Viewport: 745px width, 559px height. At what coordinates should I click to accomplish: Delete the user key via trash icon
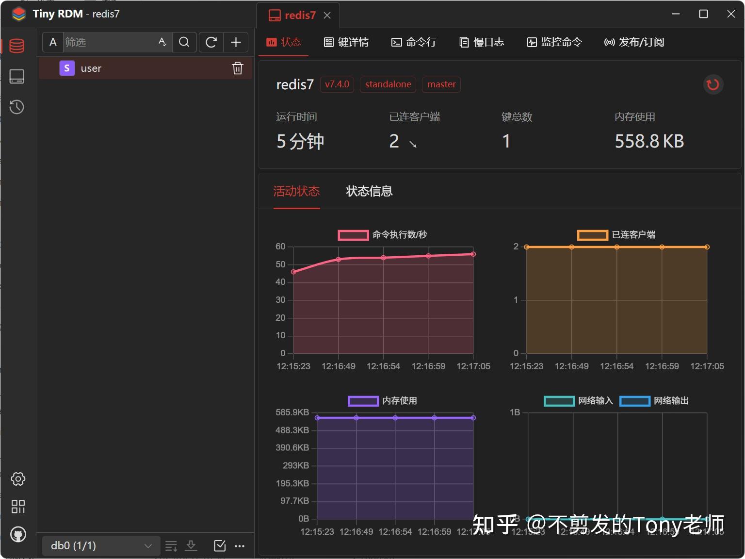click(237, 68)
